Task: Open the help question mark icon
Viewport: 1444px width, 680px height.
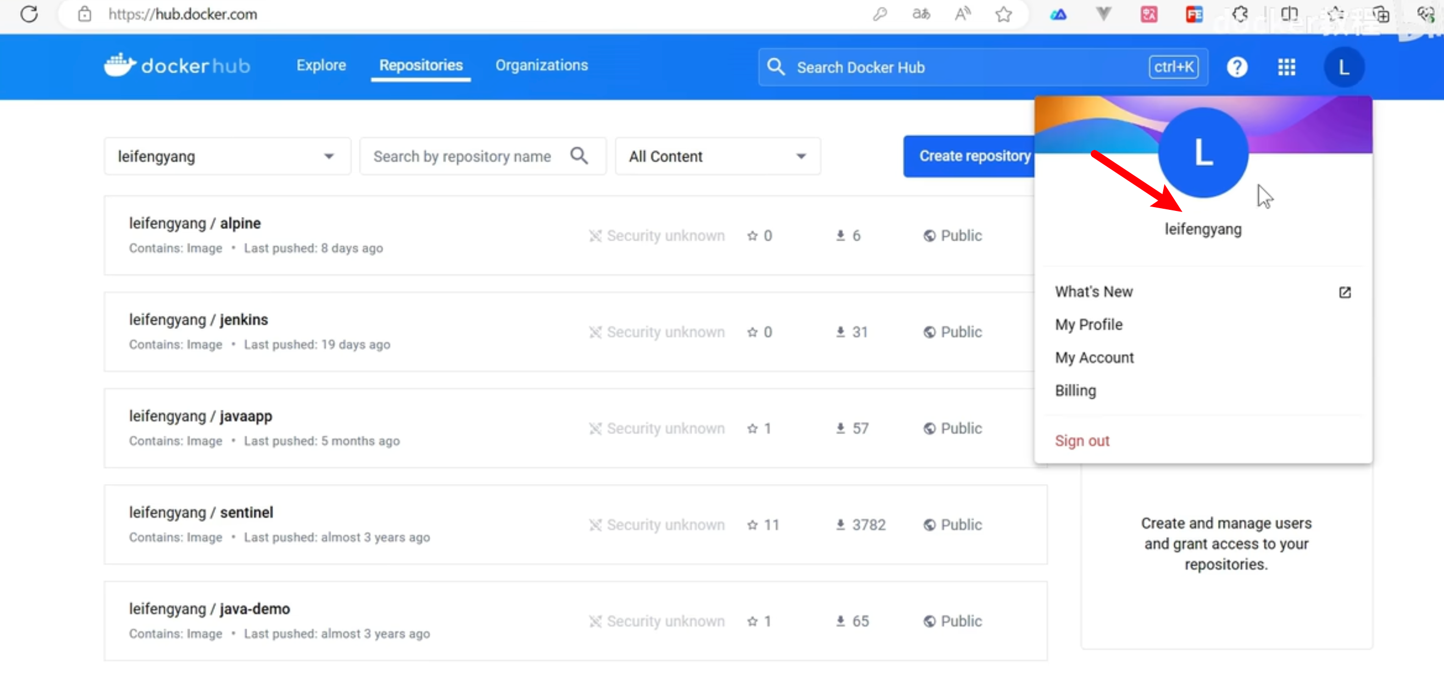Action: (1237, 66)
